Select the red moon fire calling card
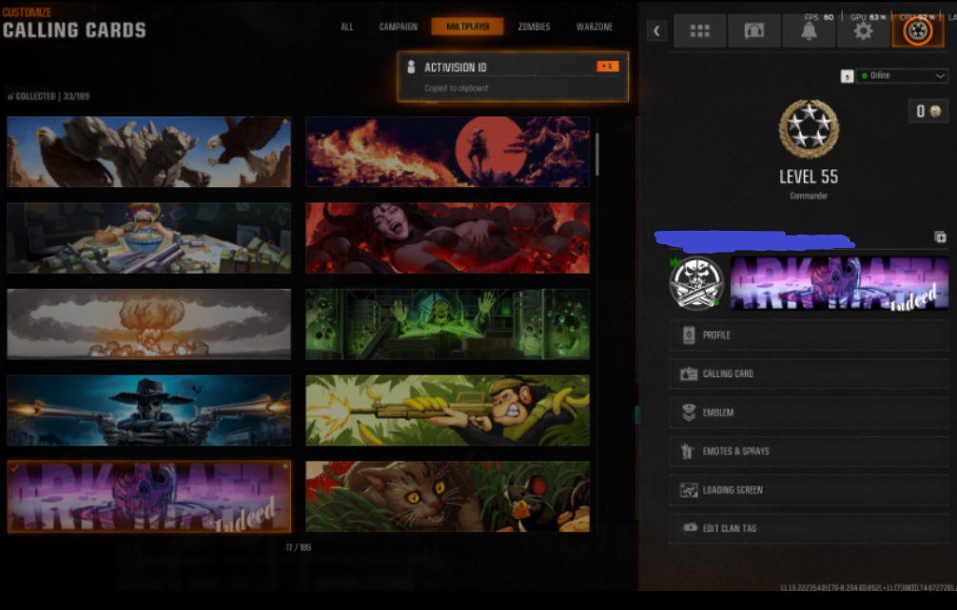Screen dimensions: 957x610 [447, 152]
